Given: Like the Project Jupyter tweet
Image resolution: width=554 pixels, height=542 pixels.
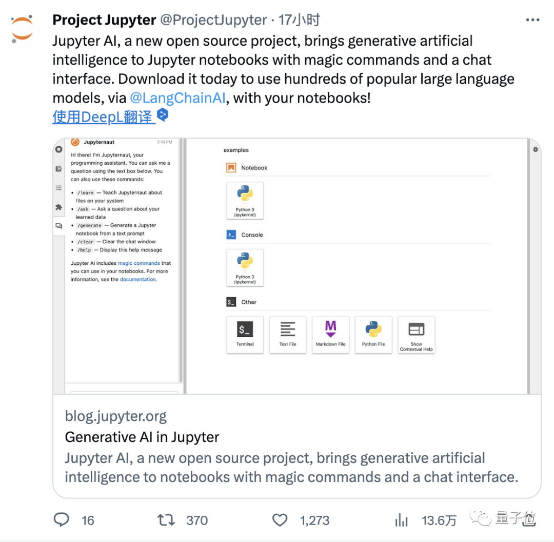Looking at the screenshot, I should click(x=280, y=520).
